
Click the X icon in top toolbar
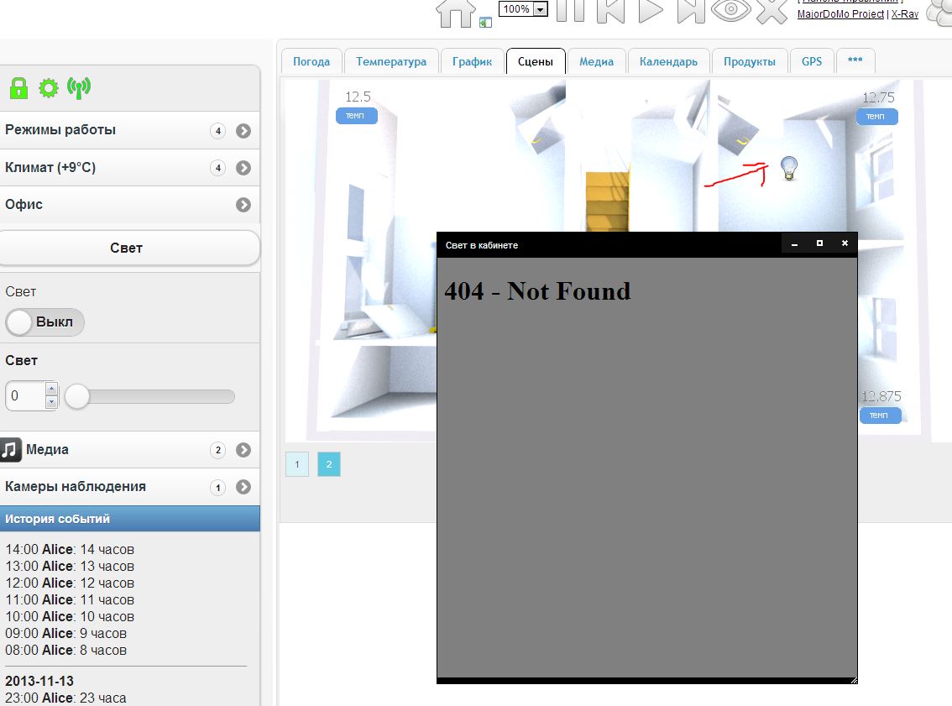(772, 10)
